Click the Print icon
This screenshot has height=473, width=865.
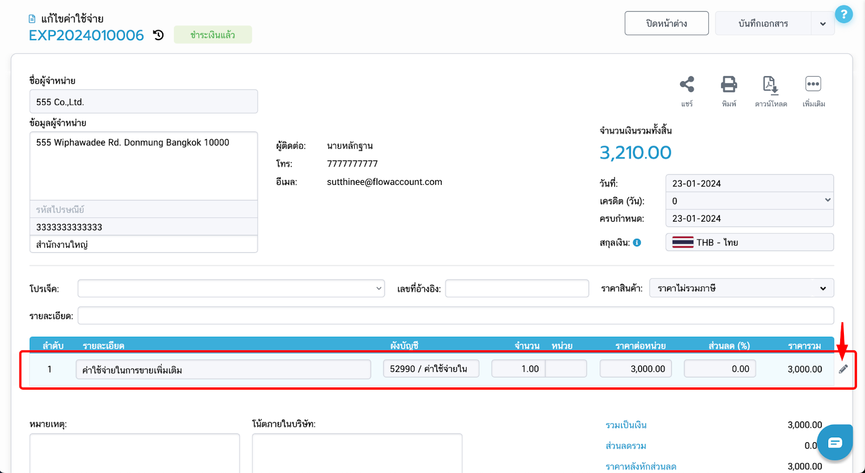click(729, 85)
